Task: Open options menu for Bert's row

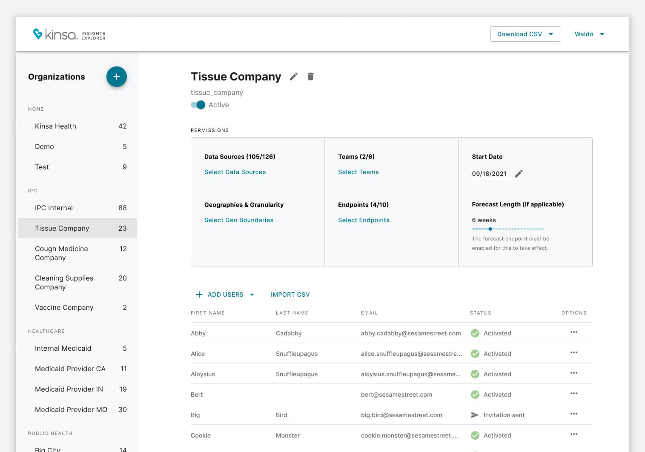Action: [573, 393]
